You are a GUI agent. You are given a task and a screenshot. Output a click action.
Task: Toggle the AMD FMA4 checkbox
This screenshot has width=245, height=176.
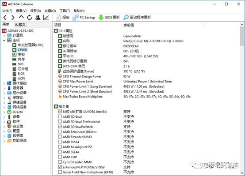(x=60, y=142)
